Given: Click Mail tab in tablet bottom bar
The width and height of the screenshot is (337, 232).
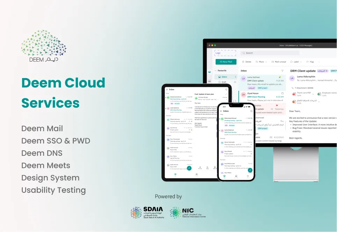Looking at the screenshot, I should pos(175,175).
